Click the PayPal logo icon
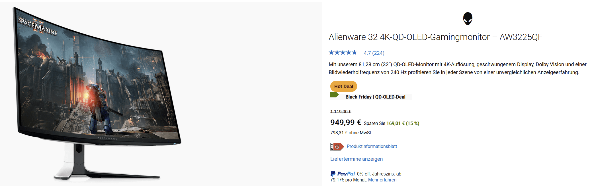 [x=343, y=174]
